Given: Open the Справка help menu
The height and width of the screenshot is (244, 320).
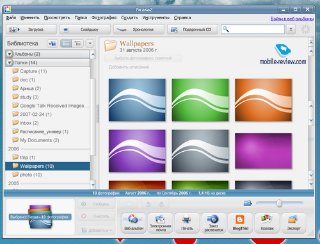Looking at the screenshot, I should tap(182, 18).
